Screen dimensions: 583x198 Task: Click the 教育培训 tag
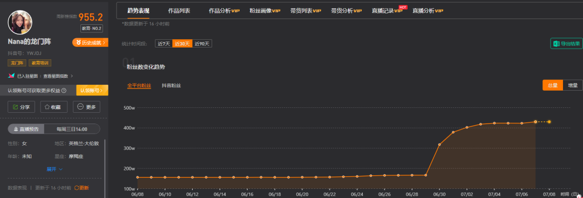click(40, 63)
